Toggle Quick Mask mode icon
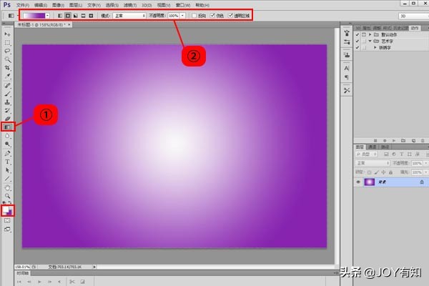The image size is (429, 286). click(7, 221)
